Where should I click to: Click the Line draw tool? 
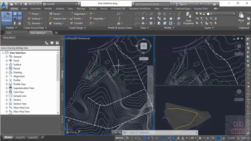coord(136,14)
